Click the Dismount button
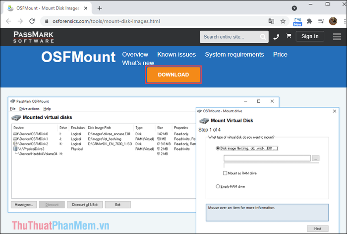347x234 pixels. (x=52, y=205)
